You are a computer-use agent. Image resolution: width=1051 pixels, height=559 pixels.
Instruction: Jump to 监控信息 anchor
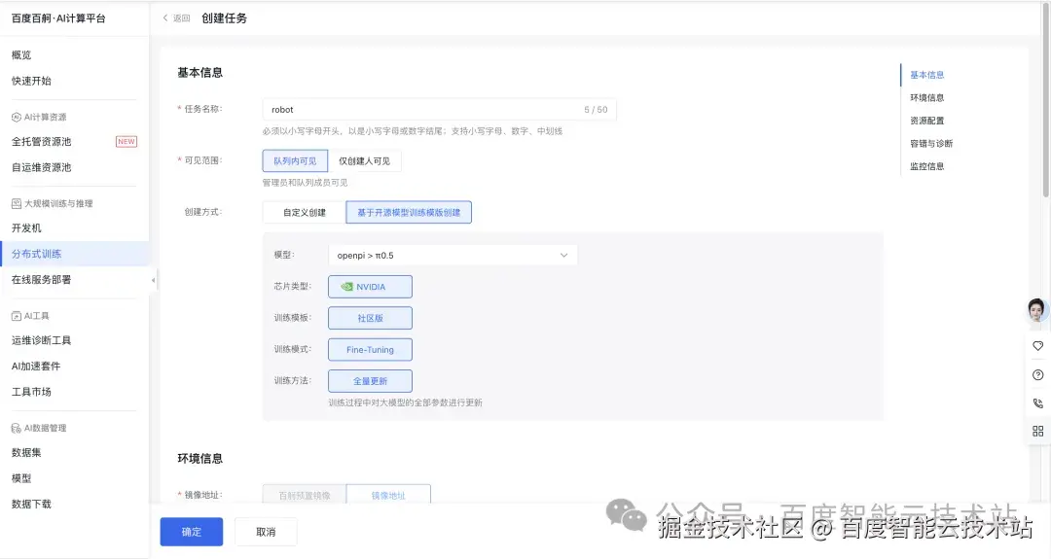[927, 166]
